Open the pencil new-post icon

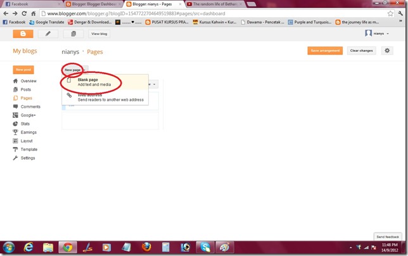point(48,34)
